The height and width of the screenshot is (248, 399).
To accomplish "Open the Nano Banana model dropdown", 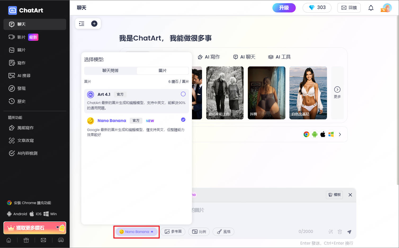I will (136, 232).
